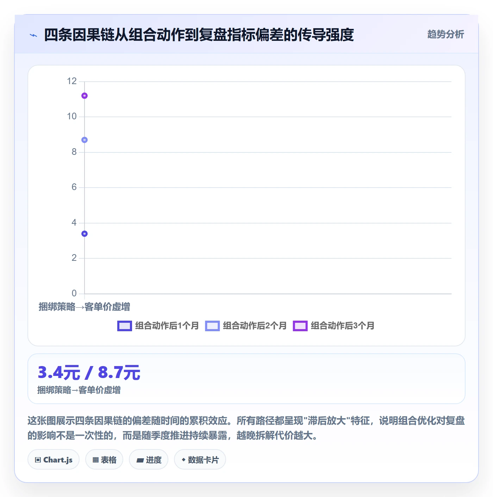Click the Chart.js tag chip
The image size is (493, 497).
pyautogui.click(x=54, y=460)
